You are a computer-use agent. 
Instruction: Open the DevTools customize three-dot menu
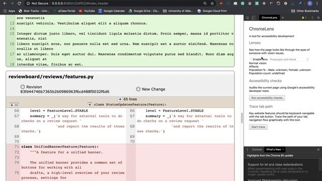coord(312,18)
